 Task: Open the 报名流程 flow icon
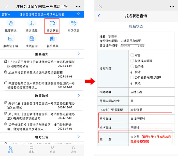coord(32,24)
